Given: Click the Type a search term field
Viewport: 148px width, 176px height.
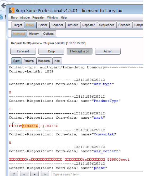Looking at the screenshot, I should [97, 174].
